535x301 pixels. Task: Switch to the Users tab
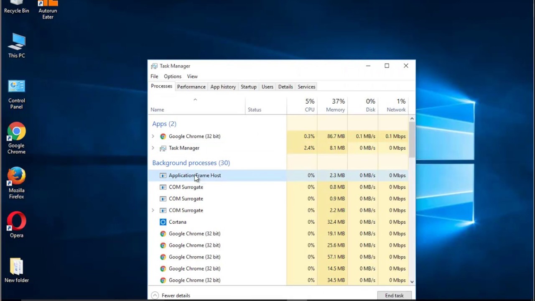click(x=267, y=87)
